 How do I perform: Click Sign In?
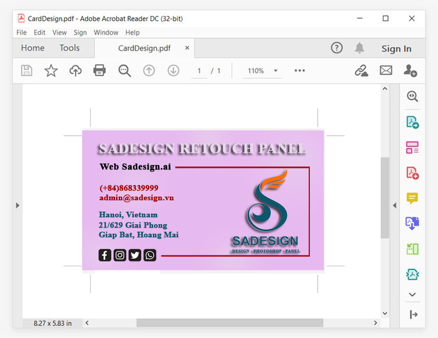tap(396, 49)
